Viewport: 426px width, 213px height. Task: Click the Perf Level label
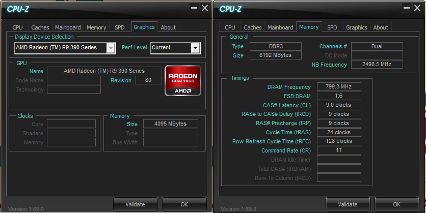[x=134, y=47]
